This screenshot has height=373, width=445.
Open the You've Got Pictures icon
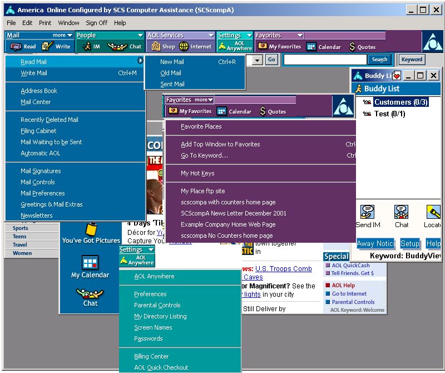(x=90, y=229)
